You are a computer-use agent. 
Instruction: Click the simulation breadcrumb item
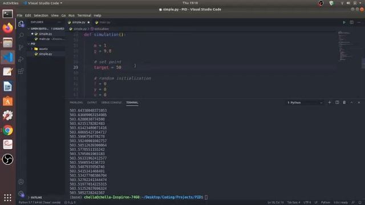point(100,29)
